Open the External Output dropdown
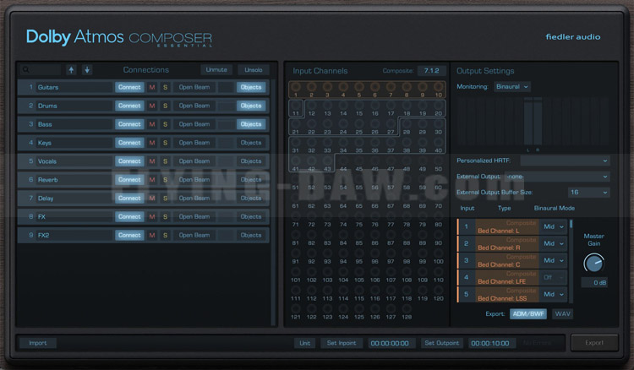Screen dimensions: 634x370 [x=557, y=177]
